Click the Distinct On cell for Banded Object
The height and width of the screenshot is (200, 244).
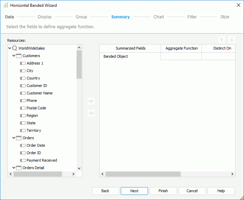point(218,56)
